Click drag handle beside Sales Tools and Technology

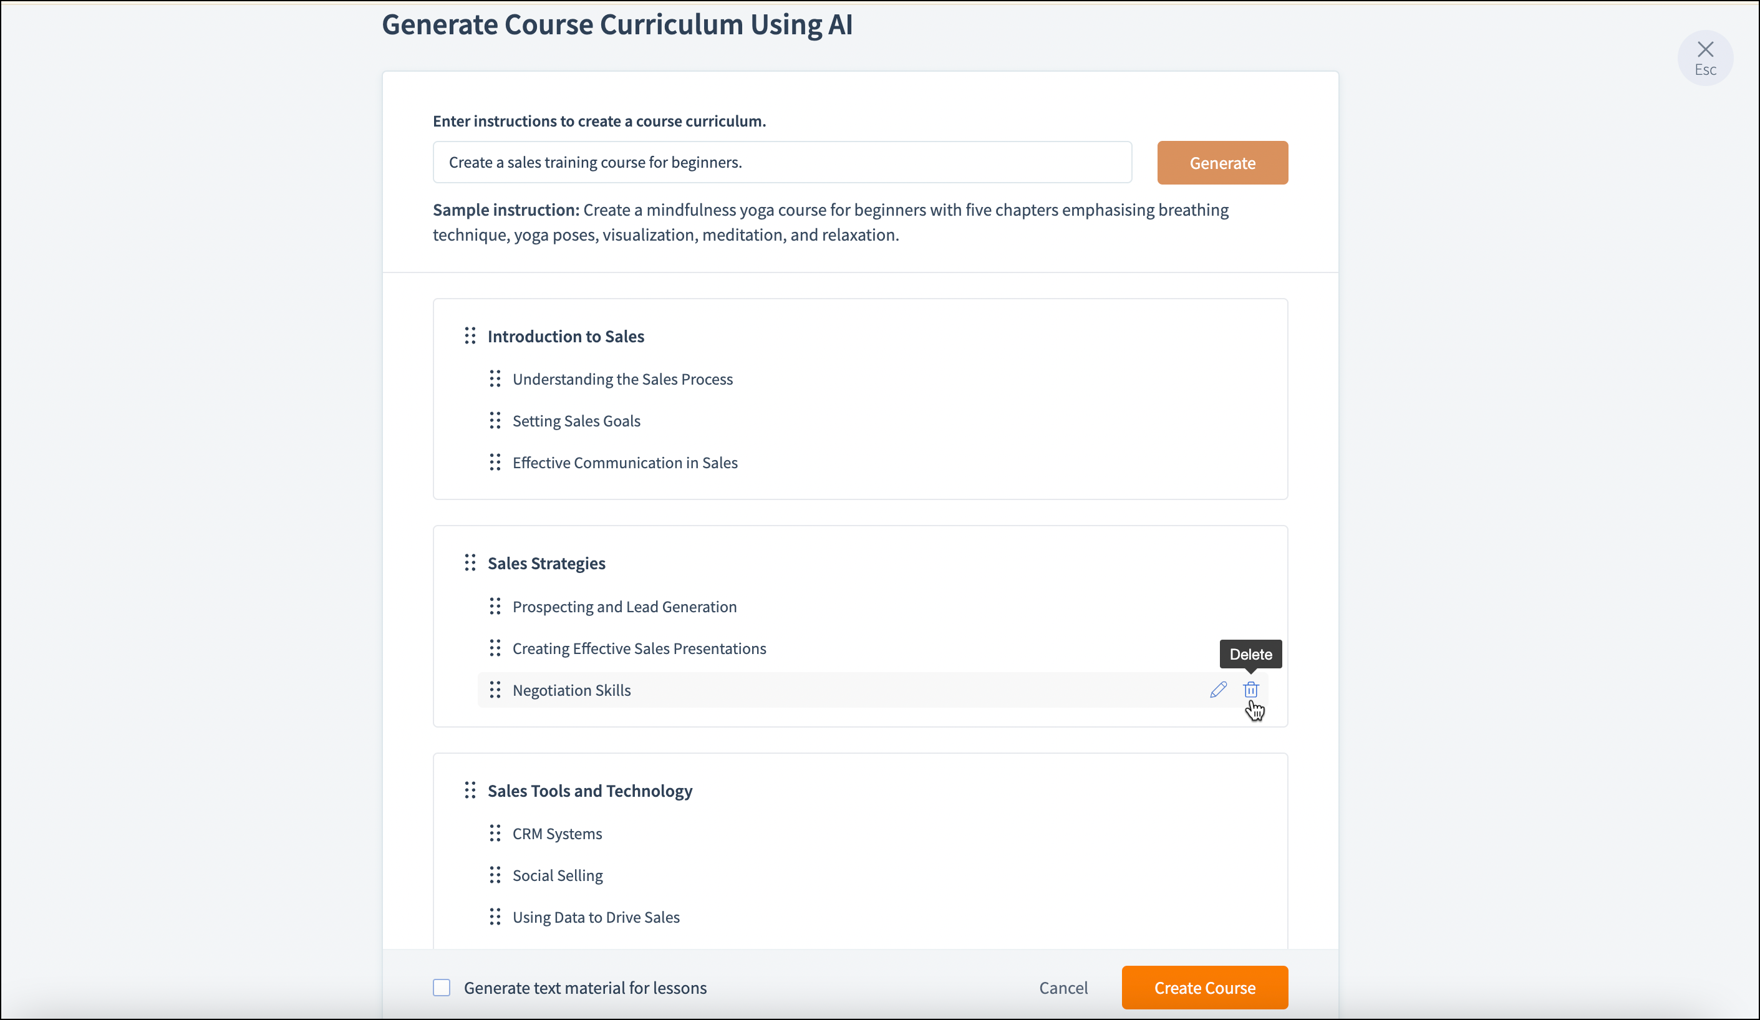point(470,791)
